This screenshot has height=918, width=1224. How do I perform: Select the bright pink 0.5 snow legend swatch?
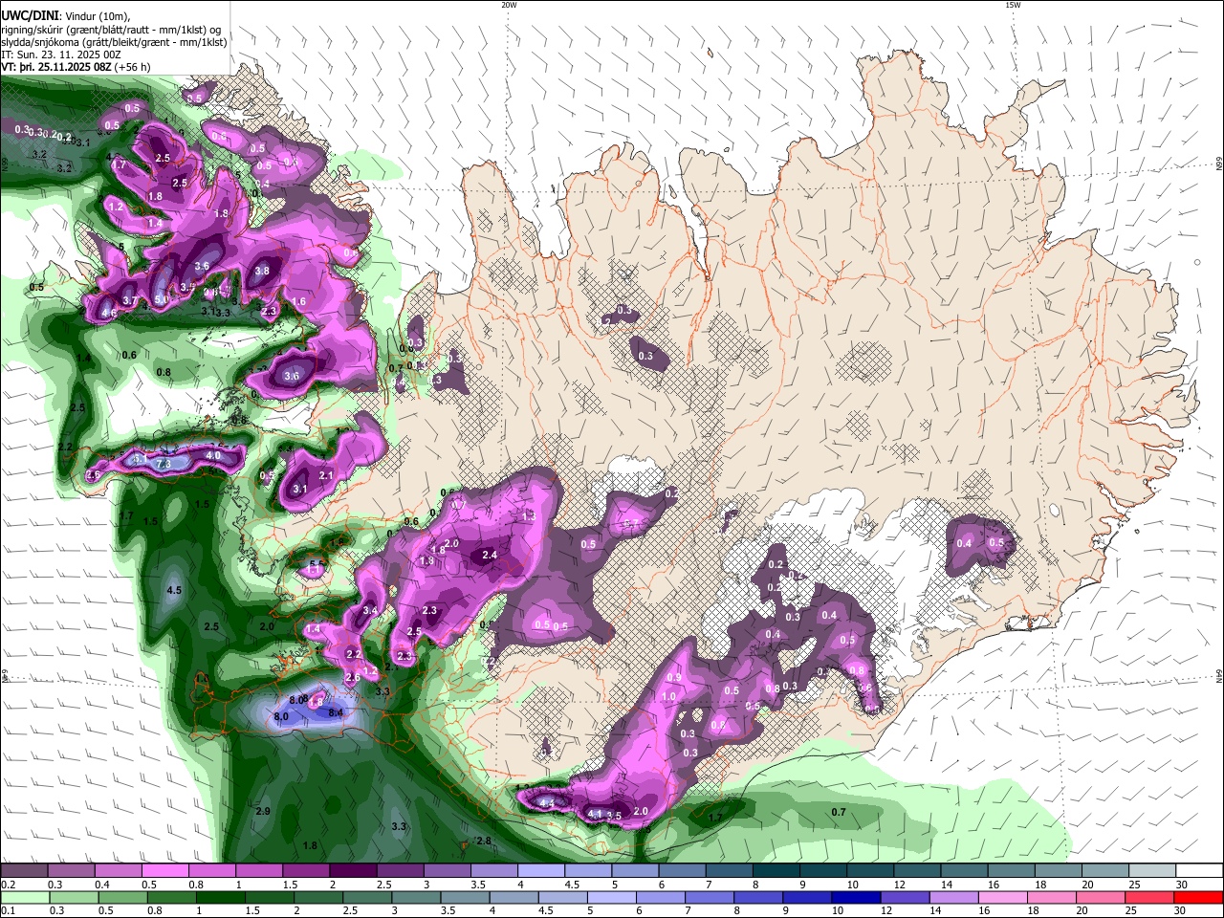(164, 870)
